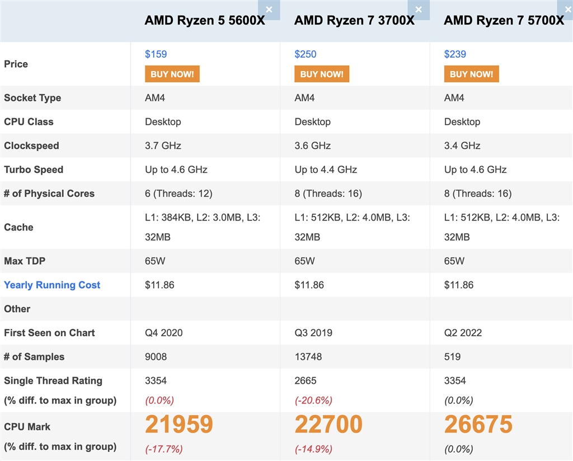
Task: Open the $250 price link
Action: (306, 54)
